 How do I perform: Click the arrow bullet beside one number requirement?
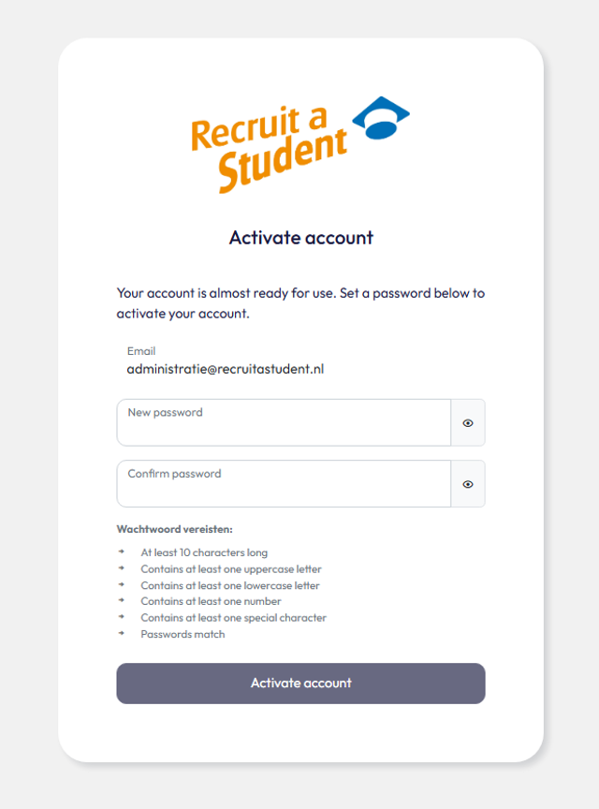point(122,600)
